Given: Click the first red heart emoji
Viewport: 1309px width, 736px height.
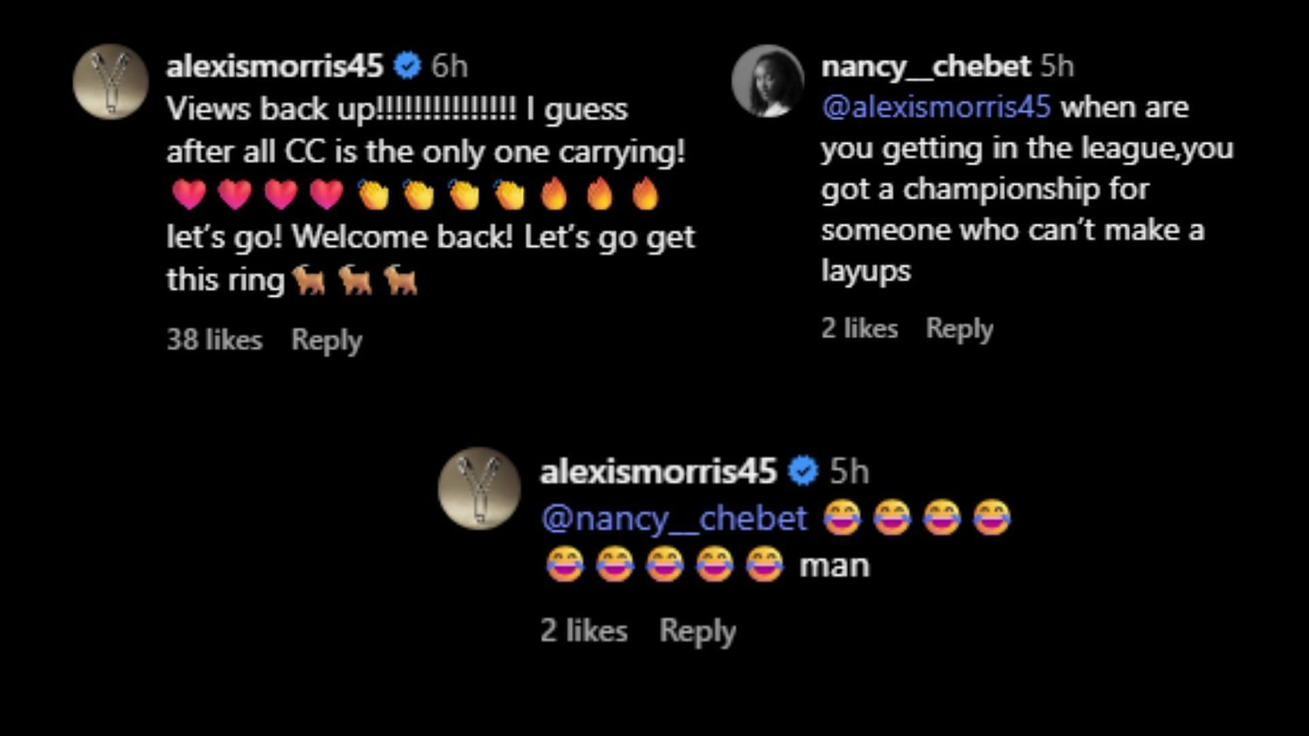Looking at the screenshot, I should click(189, 194).
